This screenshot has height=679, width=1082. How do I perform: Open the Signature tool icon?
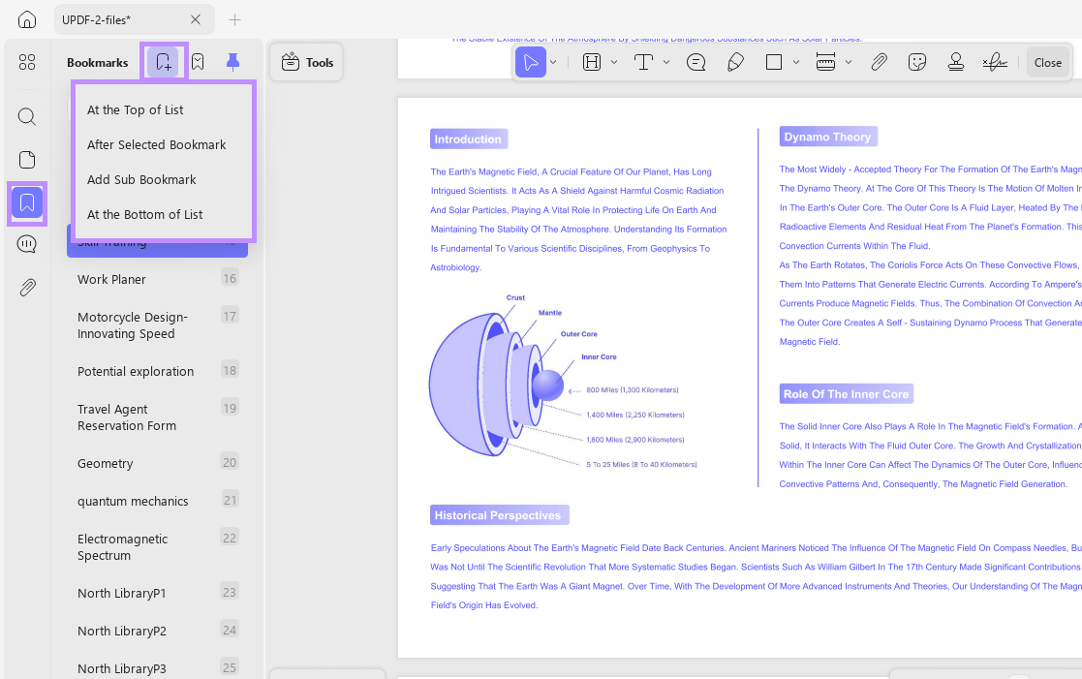click(995, 63)
